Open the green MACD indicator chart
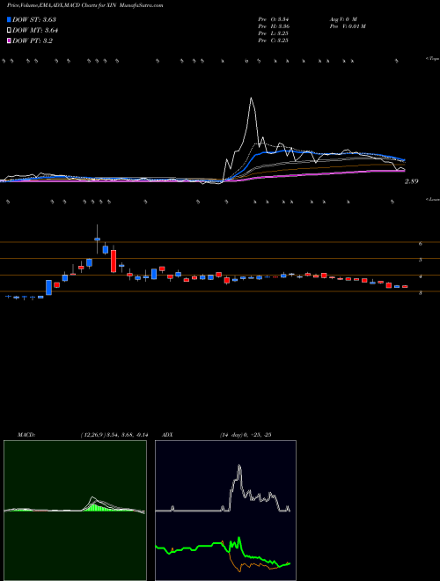Image resolution: width=440 pixels, height=581 pixels. pos(75,511)
